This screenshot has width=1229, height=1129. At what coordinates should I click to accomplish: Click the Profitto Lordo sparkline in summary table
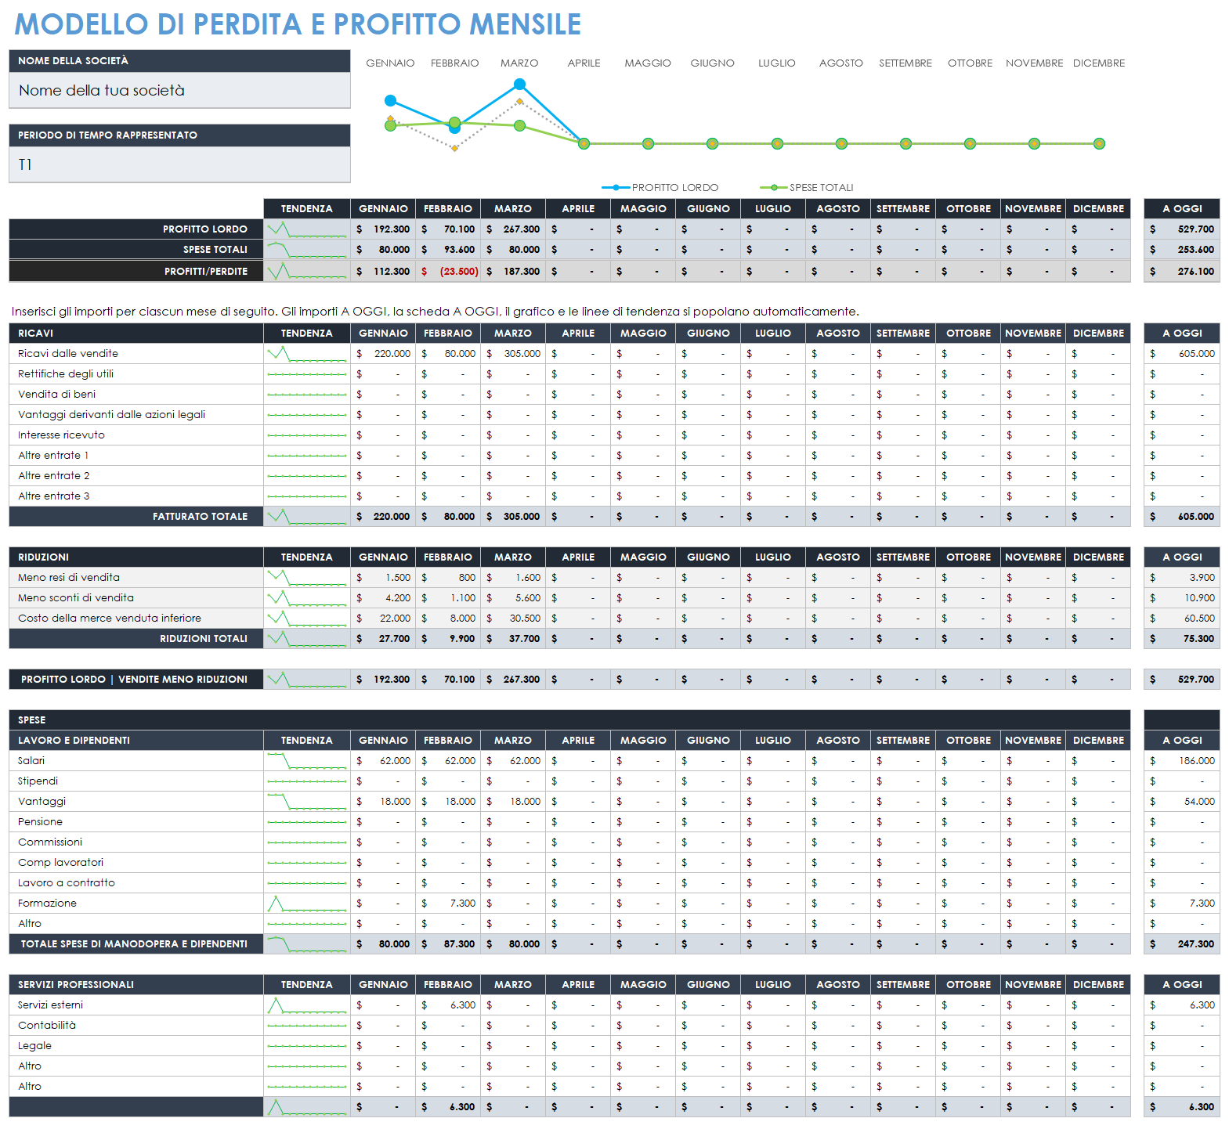pyautogui.click(x=307, y=229)
